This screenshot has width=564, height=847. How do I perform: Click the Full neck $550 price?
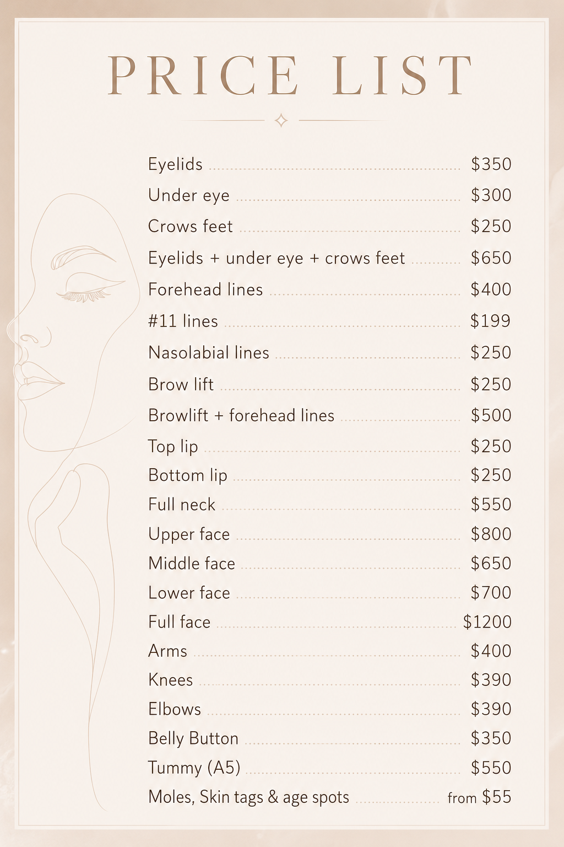coord(491,505)
